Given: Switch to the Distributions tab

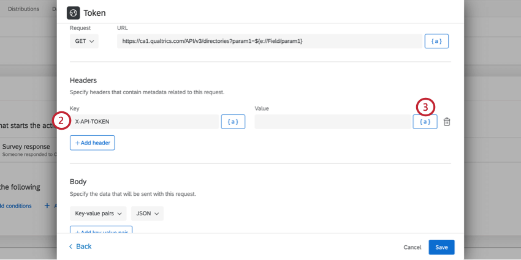Looking at the screenshot, I should coord(23,9).
